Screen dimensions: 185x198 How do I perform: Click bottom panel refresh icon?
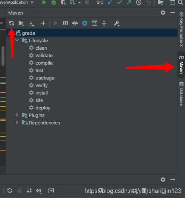point(10,191)
